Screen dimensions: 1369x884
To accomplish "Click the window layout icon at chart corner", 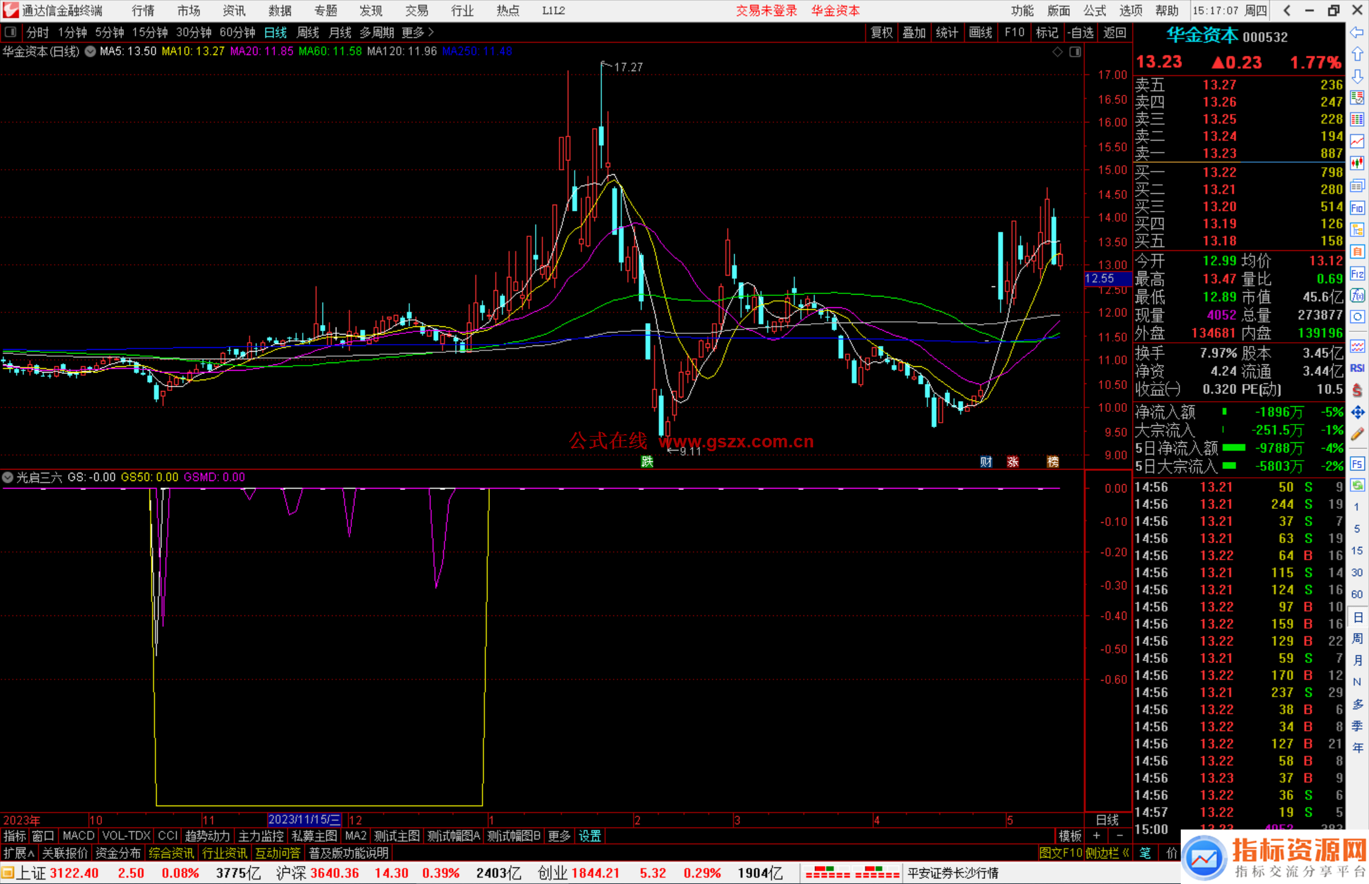I will click(x=1075, y=52).
